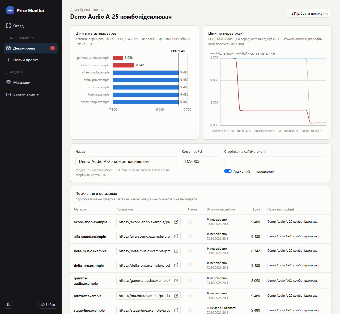
Task: Click the Назва product name field
Action: (x=126, y=161)
